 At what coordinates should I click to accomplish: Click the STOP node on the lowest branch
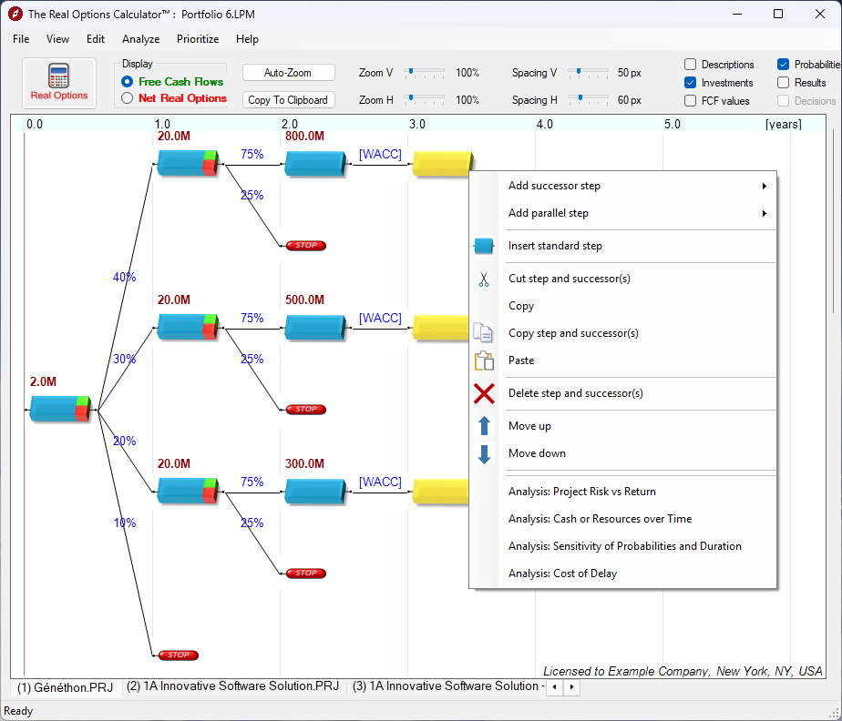(x=177, y=655)
